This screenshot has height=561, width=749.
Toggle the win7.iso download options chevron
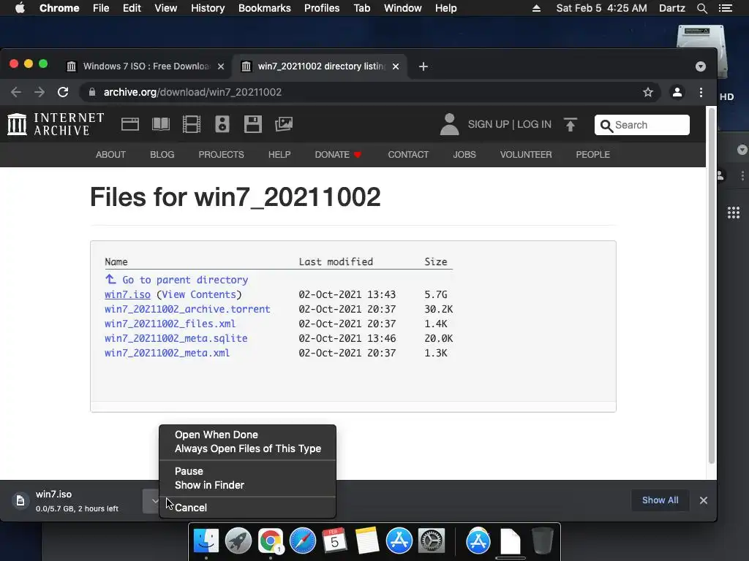point(154,501)
